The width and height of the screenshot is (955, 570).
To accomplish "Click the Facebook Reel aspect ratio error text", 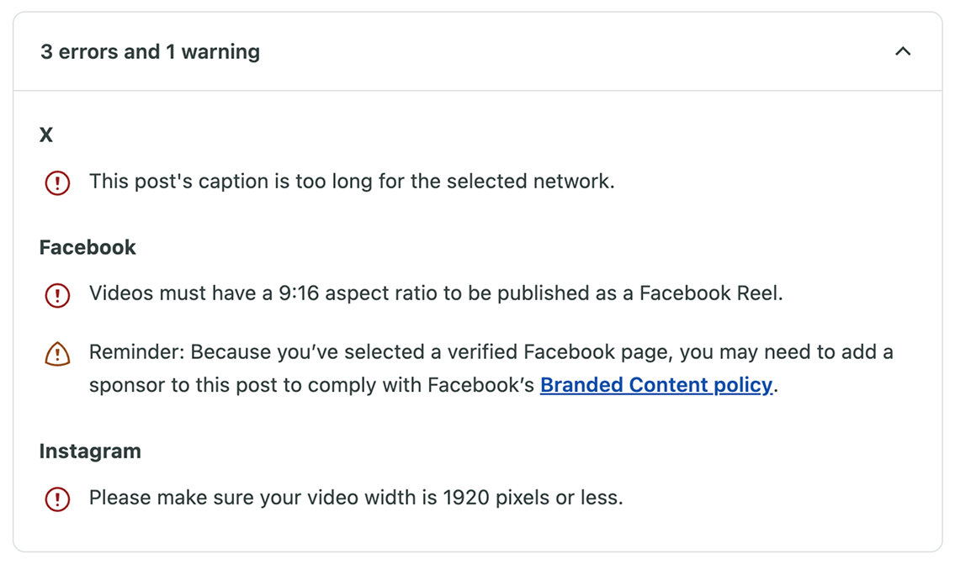I will point(436,294).
